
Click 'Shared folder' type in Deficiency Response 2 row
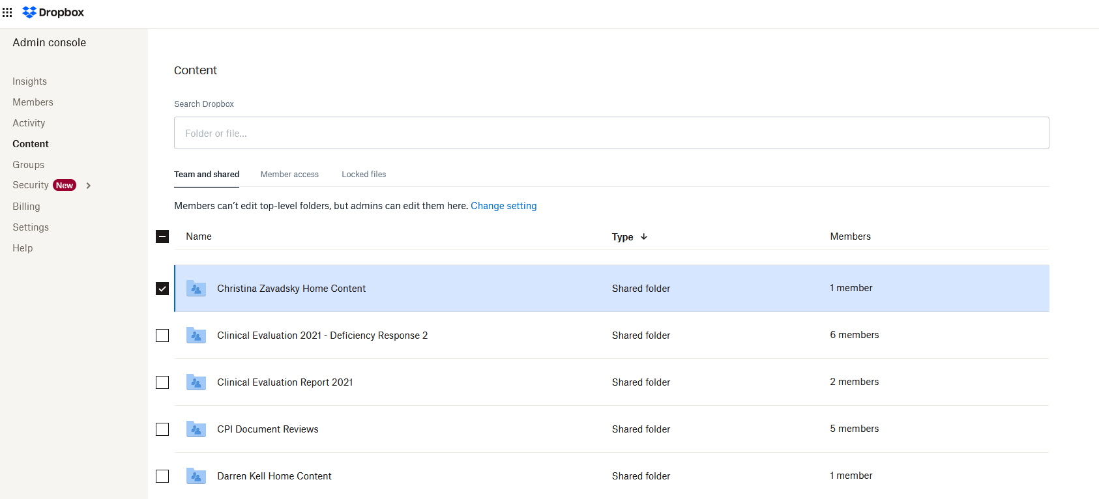pyautogui.click(x=641, y=335)
